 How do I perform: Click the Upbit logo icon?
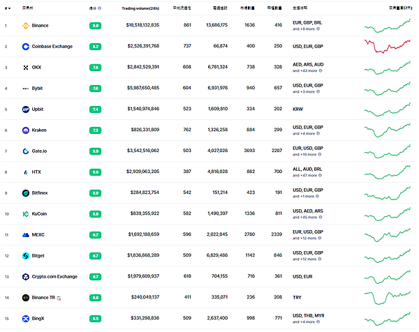(26, 110)
